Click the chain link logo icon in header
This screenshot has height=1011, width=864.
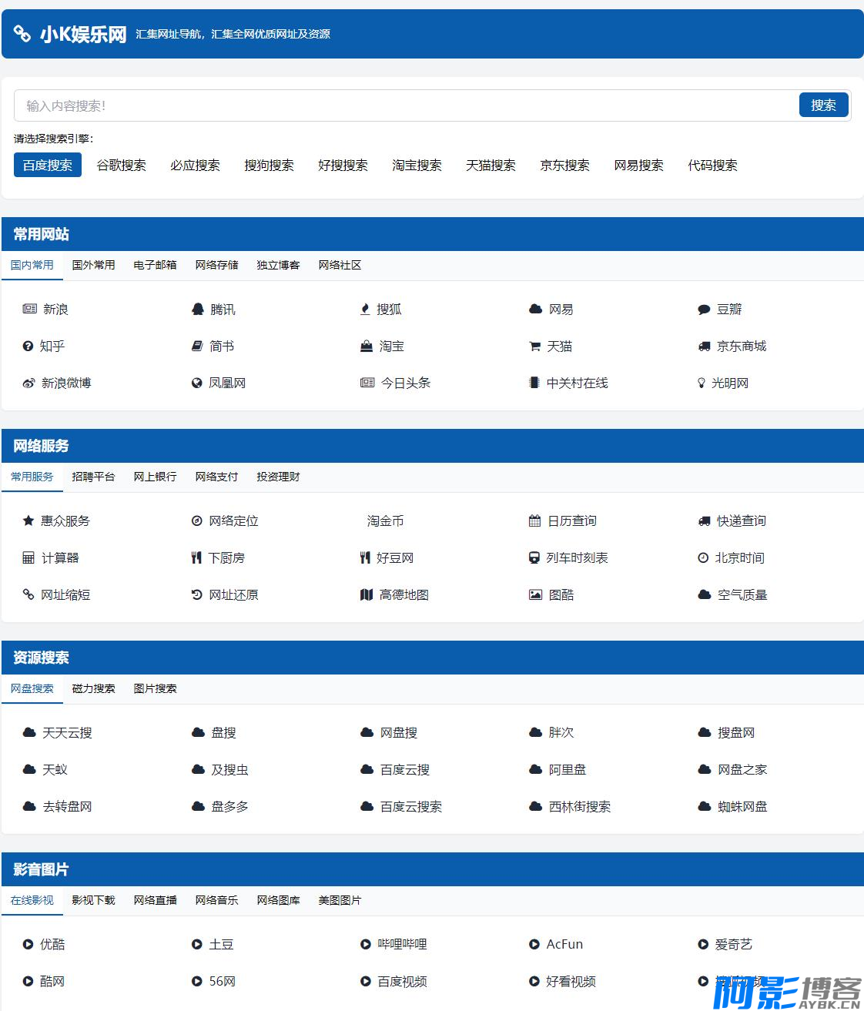click(x=22, y=34)
